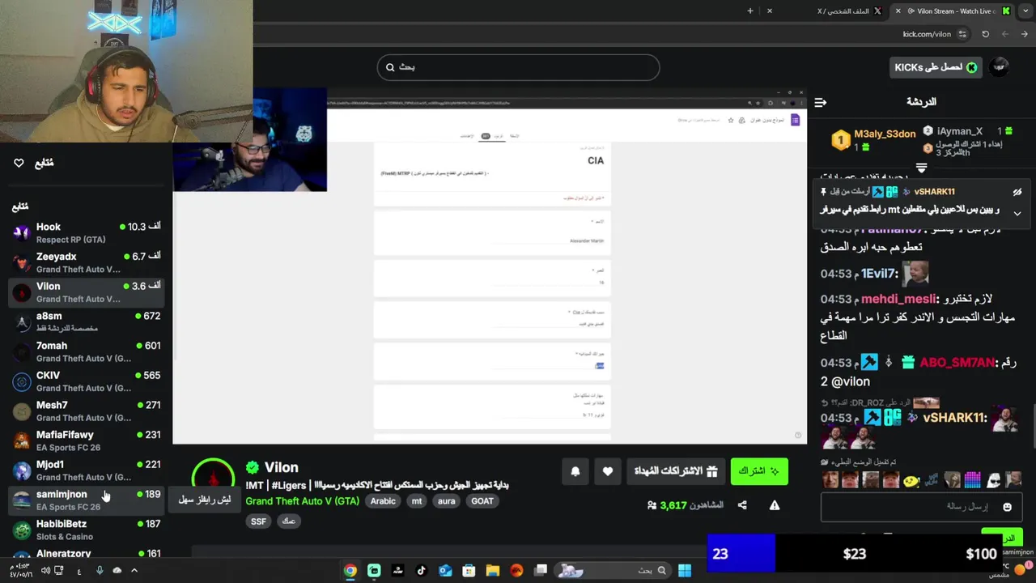Select Vilon channel in the sidebar

[x=86, y=292]
